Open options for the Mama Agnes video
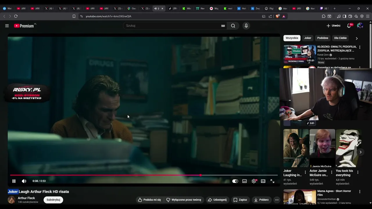This screenshot has height=209, width=372. [360, 192]
